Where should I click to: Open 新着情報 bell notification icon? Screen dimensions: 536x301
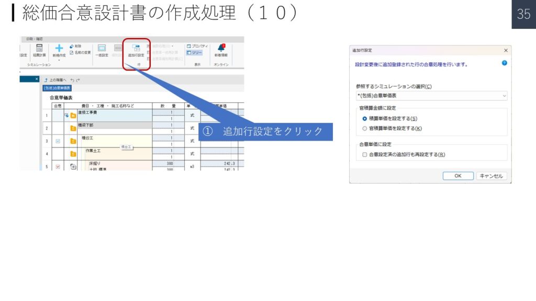point(221,50)
